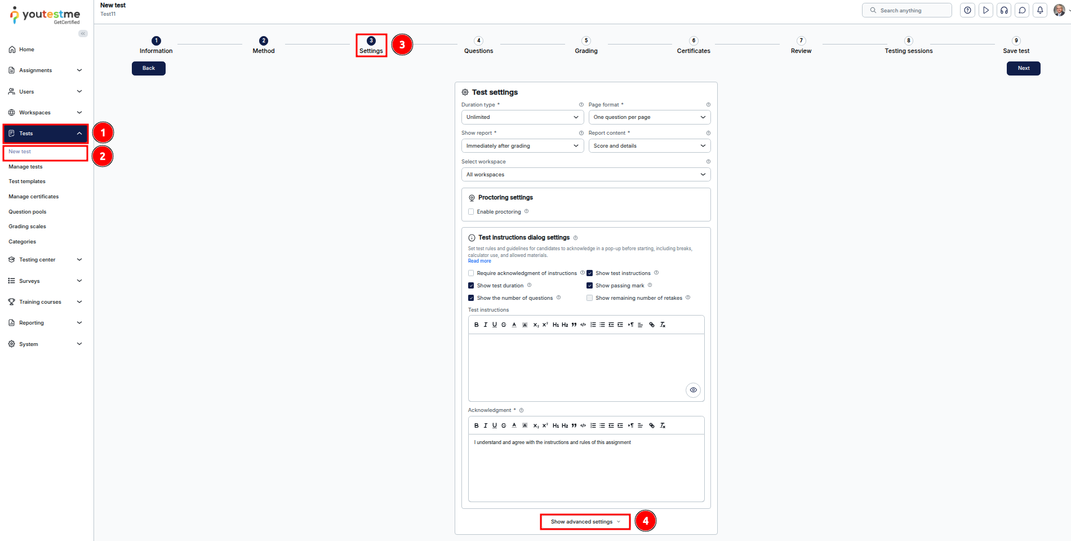Start bullet list in Test instructions editor
The width and height of the screenshot is (1071, 541).
[602, 325]
